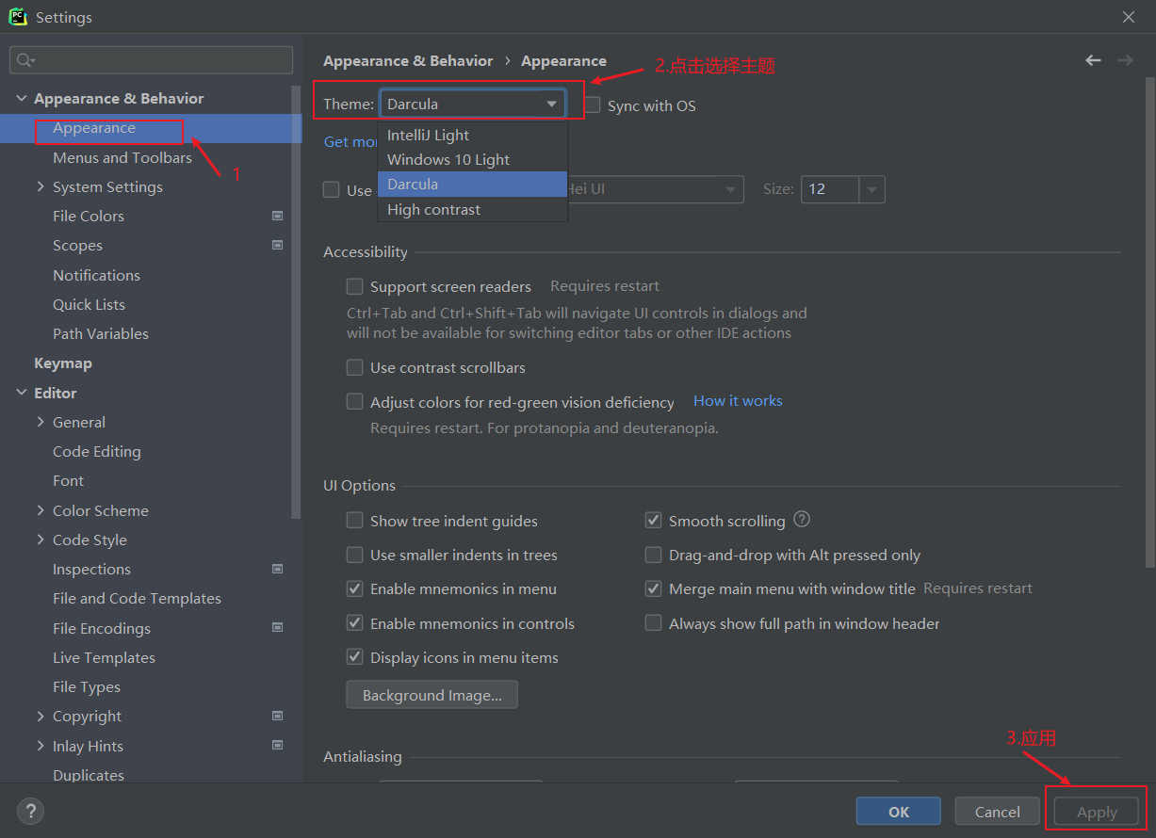Click the back navigation arrow icon

pyautogui.click(x=1093, y=60)
